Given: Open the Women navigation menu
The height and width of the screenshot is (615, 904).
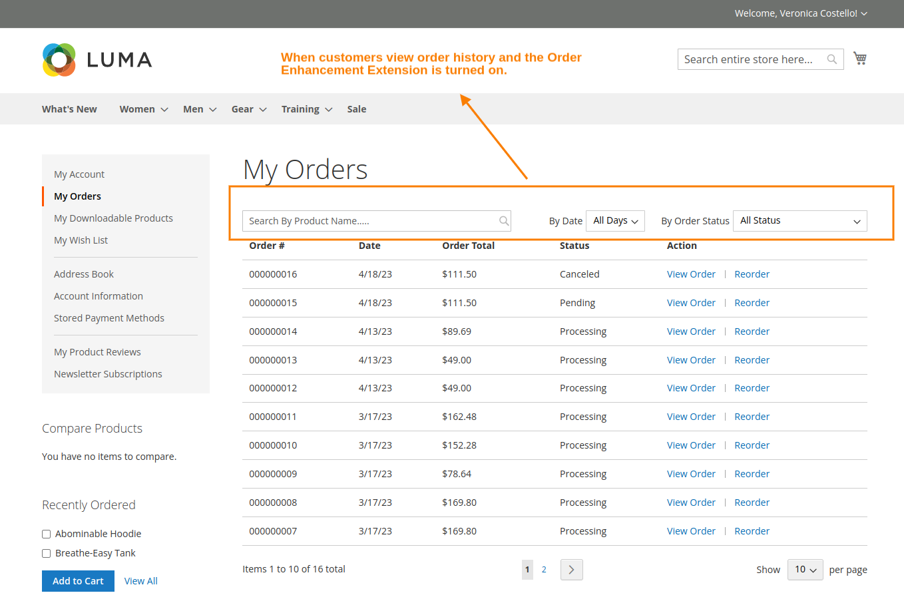Looking at the screenshot, I should (x=137, y=108).
